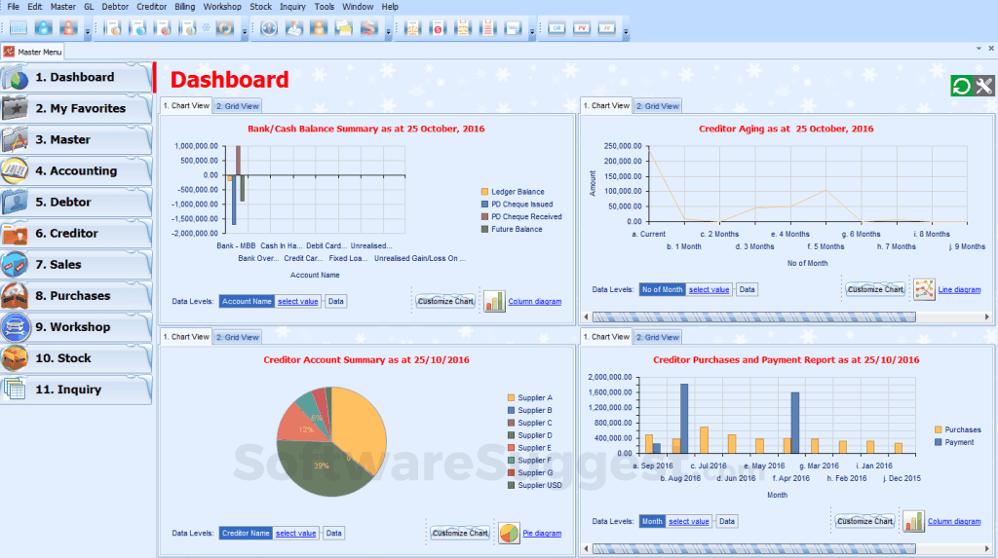Viewport: 998px width, 558px height.
Task: Open the Workshop module from sidebar
Action: tap(76, 327)
